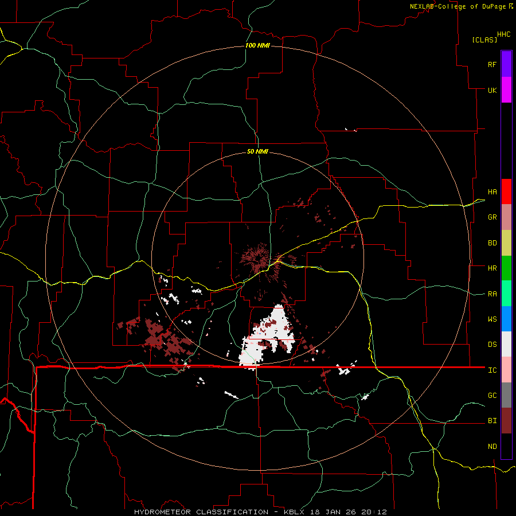Click the UK magenta color swatch
Screen dimensions: 516x516
(506, 90)
